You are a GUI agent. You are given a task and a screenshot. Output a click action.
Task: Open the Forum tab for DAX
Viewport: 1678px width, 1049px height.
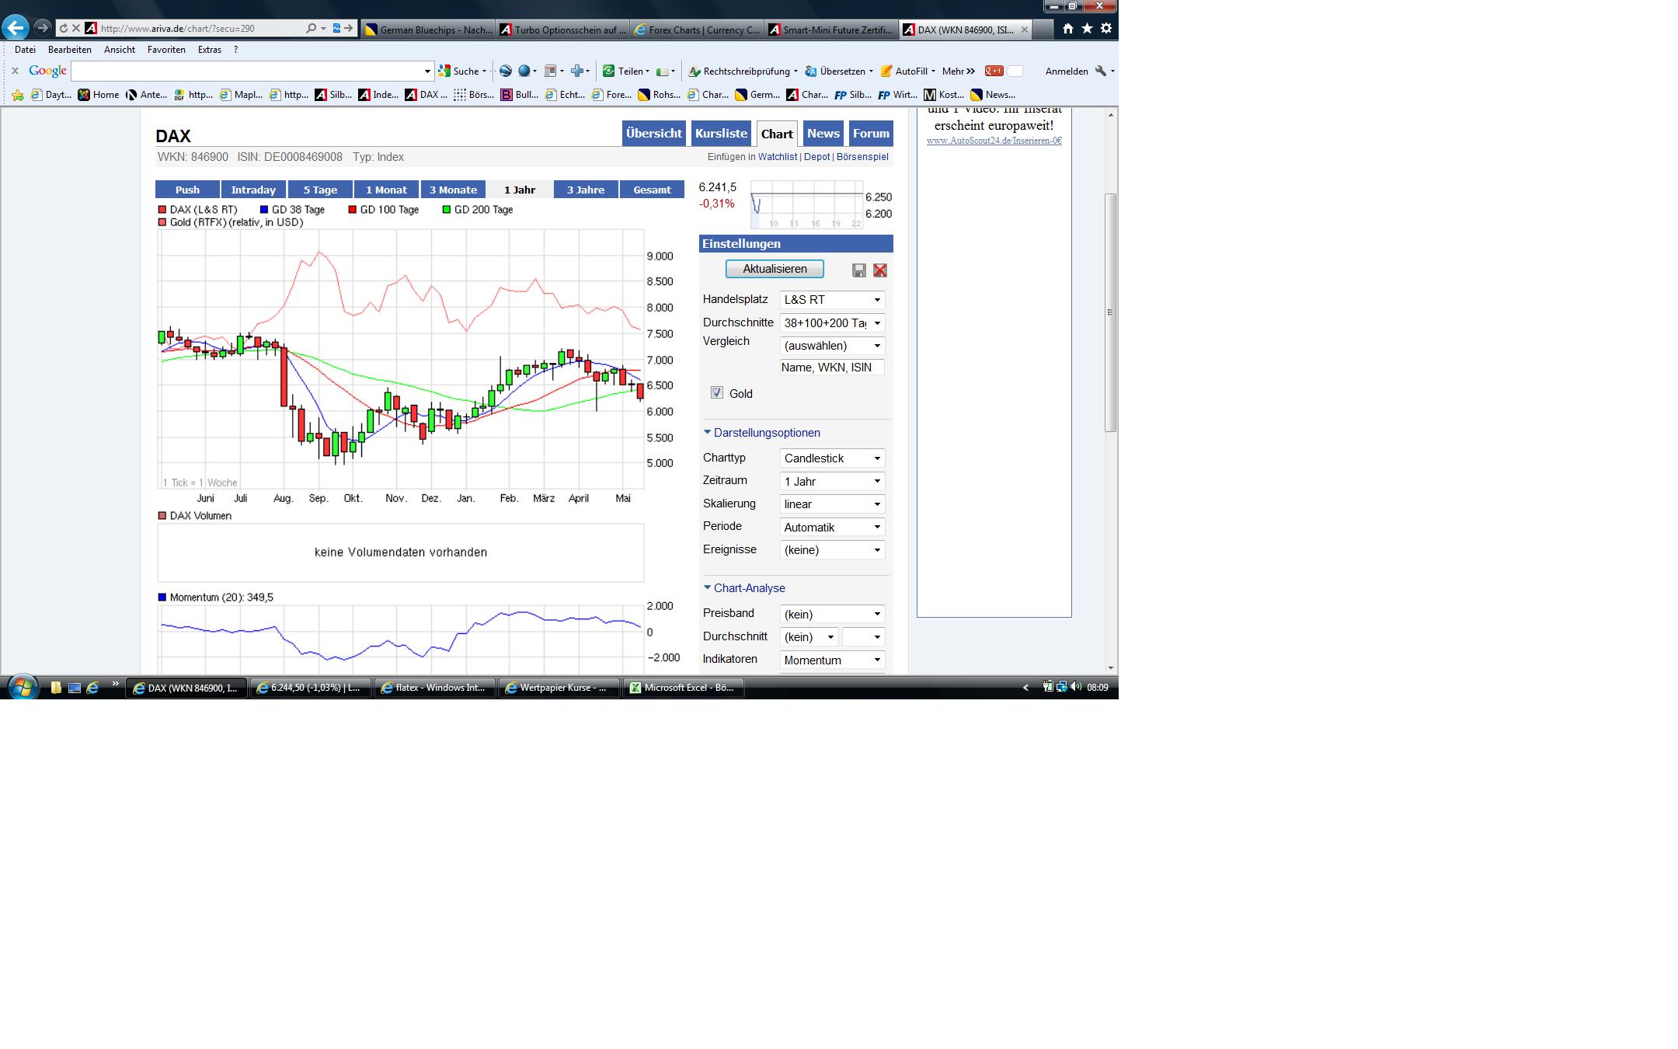[871, 134]
